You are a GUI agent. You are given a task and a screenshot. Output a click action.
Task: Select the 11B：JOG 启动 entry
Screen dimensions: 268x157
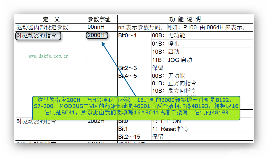pyautogui.click(x=172, y=60)
